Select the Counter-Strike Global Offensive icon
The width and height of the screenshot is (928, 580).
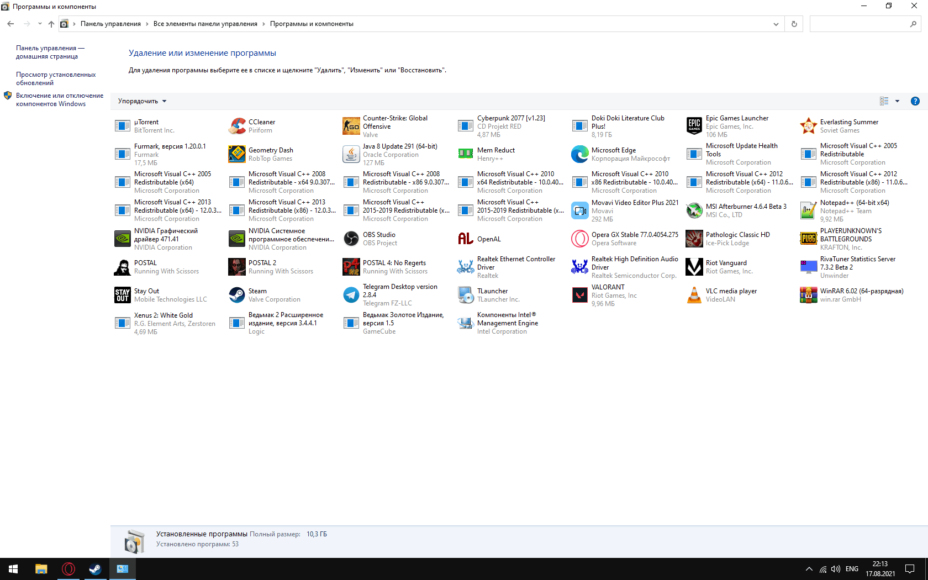[x=351, y=126]
